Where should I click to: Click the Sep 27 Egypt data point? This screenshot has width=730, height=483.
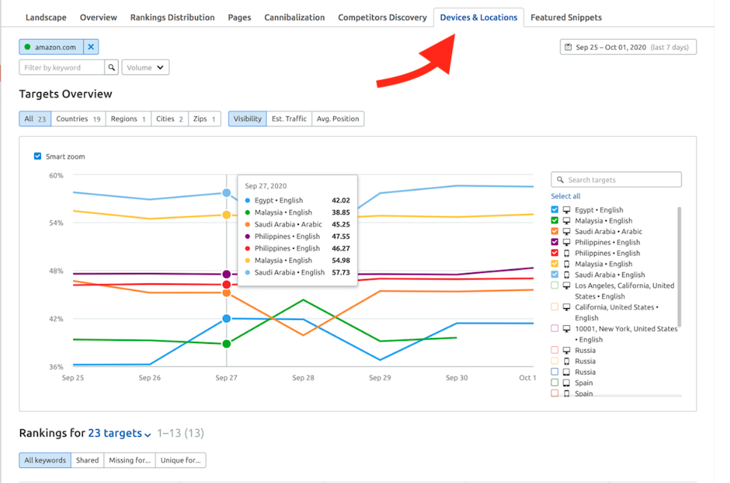pyautogui.click(x=226, y=319)
